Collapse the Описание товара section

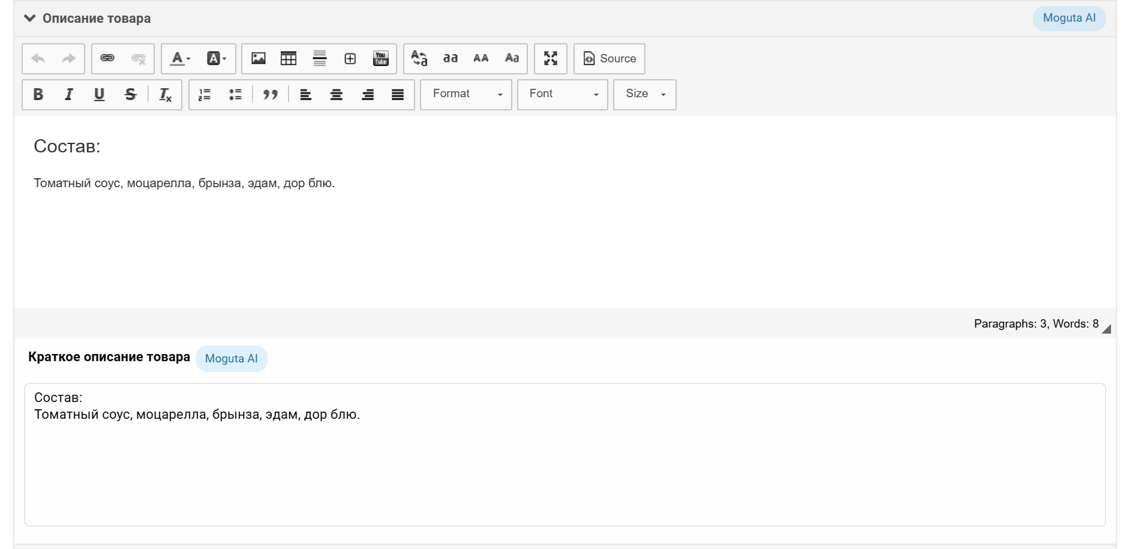tap(30, 18)
